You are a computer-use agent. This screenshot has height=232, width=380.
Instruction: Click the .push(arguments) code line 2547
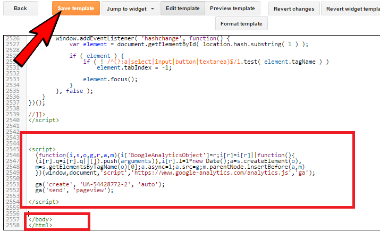168,161
